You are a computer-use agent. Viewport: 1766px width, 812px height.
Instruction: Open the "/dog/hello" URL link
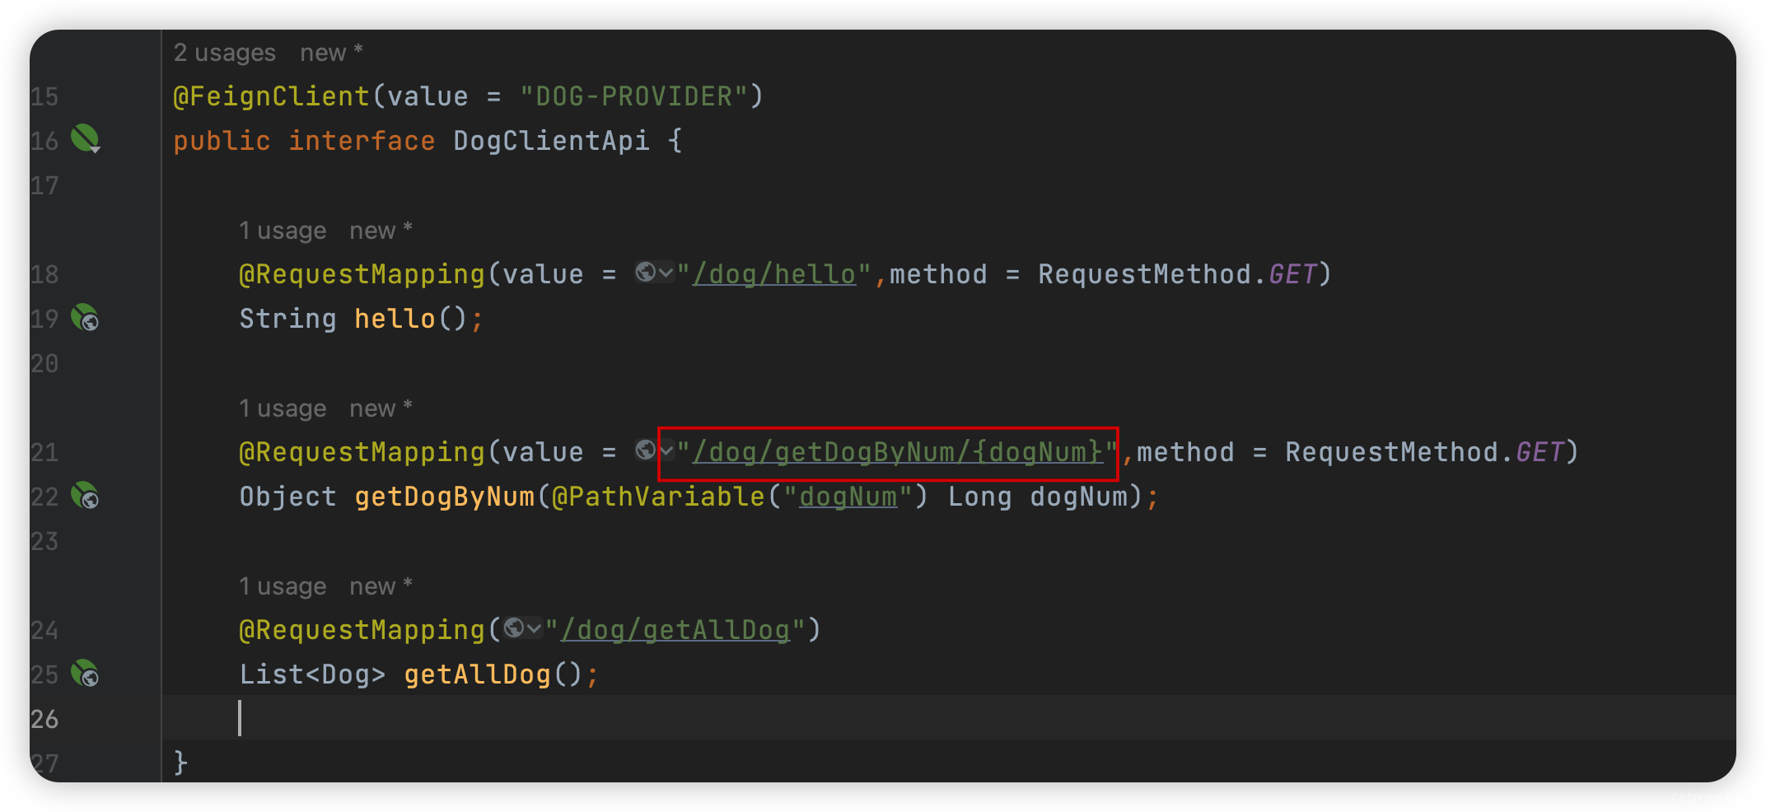(774, 274)
